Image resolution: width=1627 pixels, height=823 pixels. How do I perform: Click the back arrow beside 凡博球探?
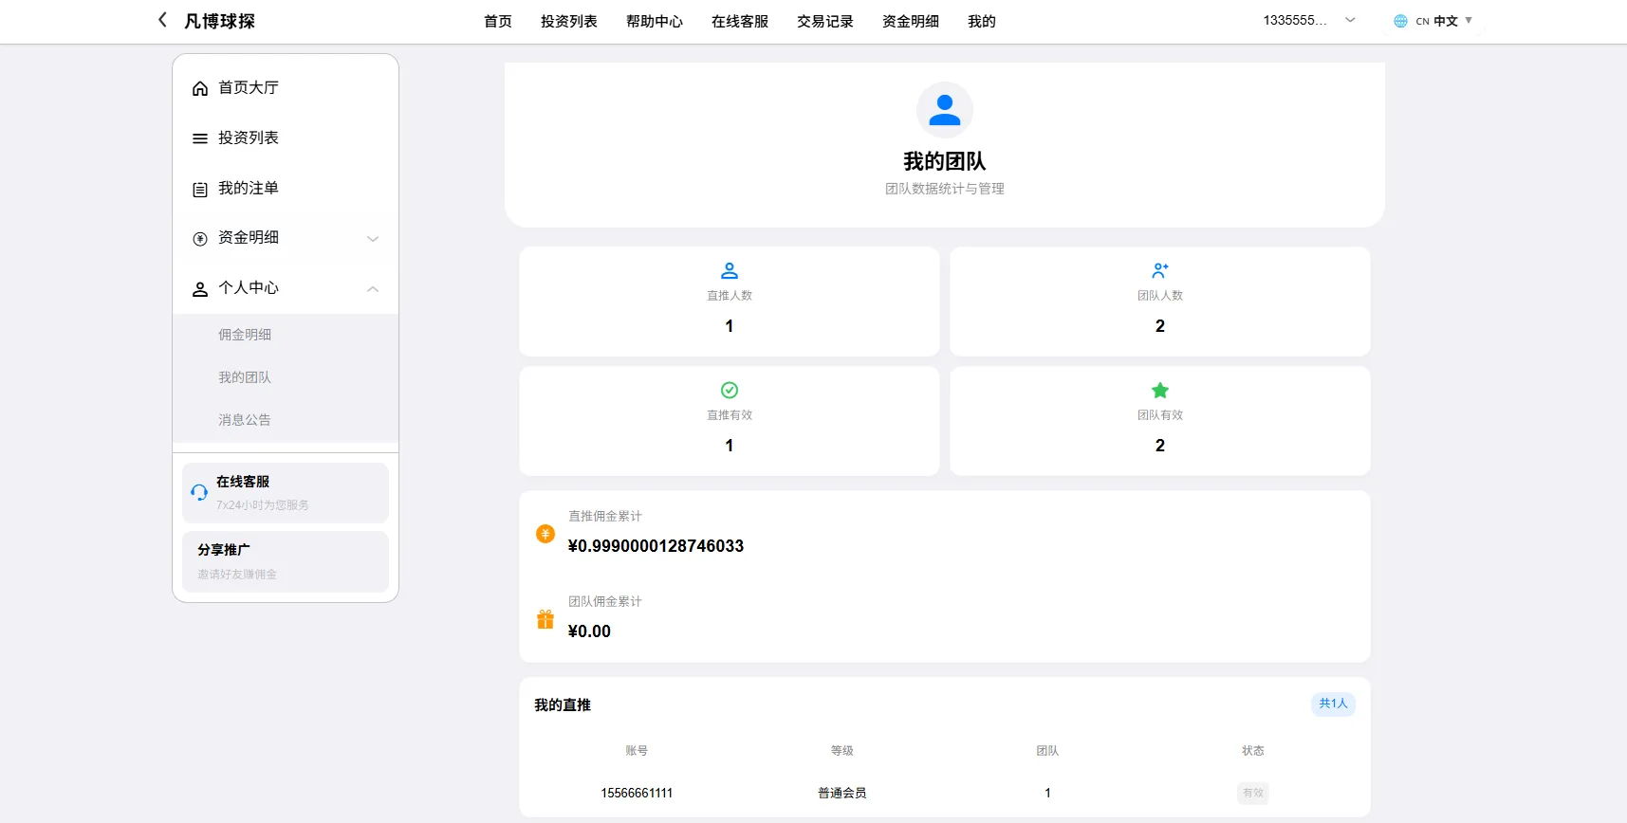tap(162, 20)
